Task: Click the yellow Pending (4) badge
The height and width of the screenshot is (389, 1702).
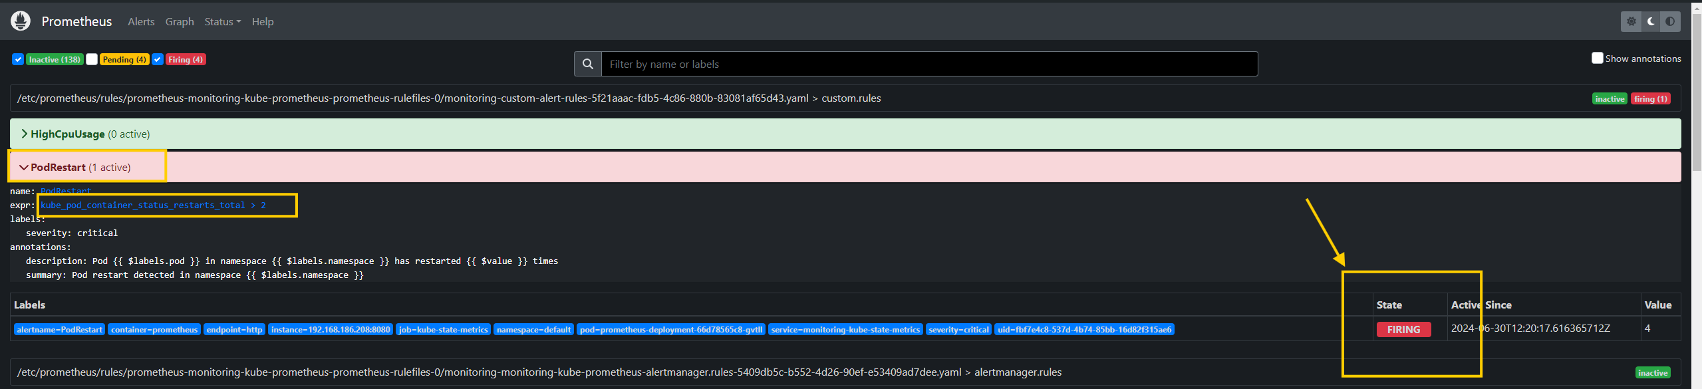Action: tap(124, 59)
